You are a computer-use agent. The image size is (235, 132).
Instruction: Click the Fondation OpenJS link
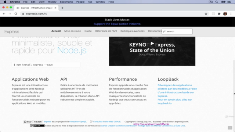click(78, 122)
